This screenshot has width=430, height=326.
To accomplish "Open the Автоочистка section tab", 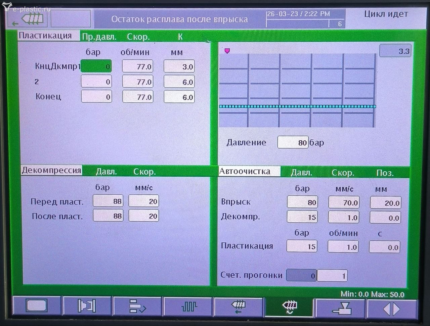I will (245, 172).
